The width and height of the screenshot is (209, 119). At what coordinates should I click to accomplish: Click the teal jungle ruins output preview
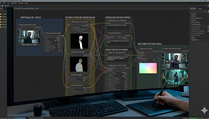click(175, 77)
